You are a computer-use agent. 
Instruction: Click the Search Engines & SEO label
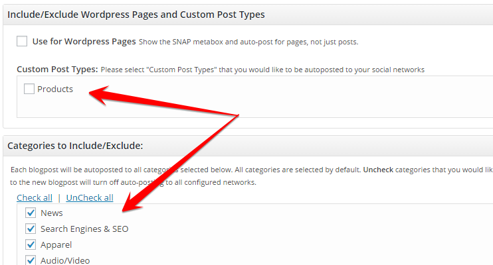tap(84, 229)
